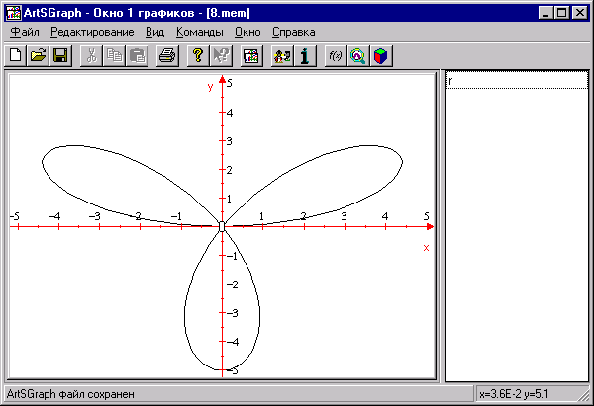Expand the Вид menu
The image size is (594, 406).
[154, 32]
